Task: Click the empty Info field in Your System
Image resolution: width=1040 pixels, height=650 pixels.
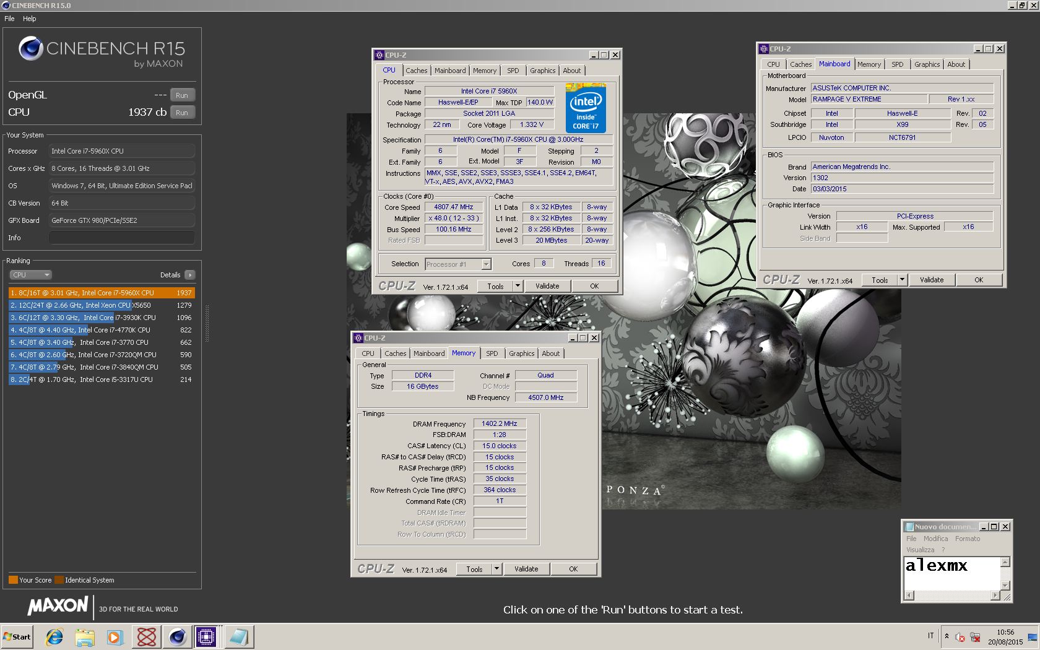Action: click(122, 238)
